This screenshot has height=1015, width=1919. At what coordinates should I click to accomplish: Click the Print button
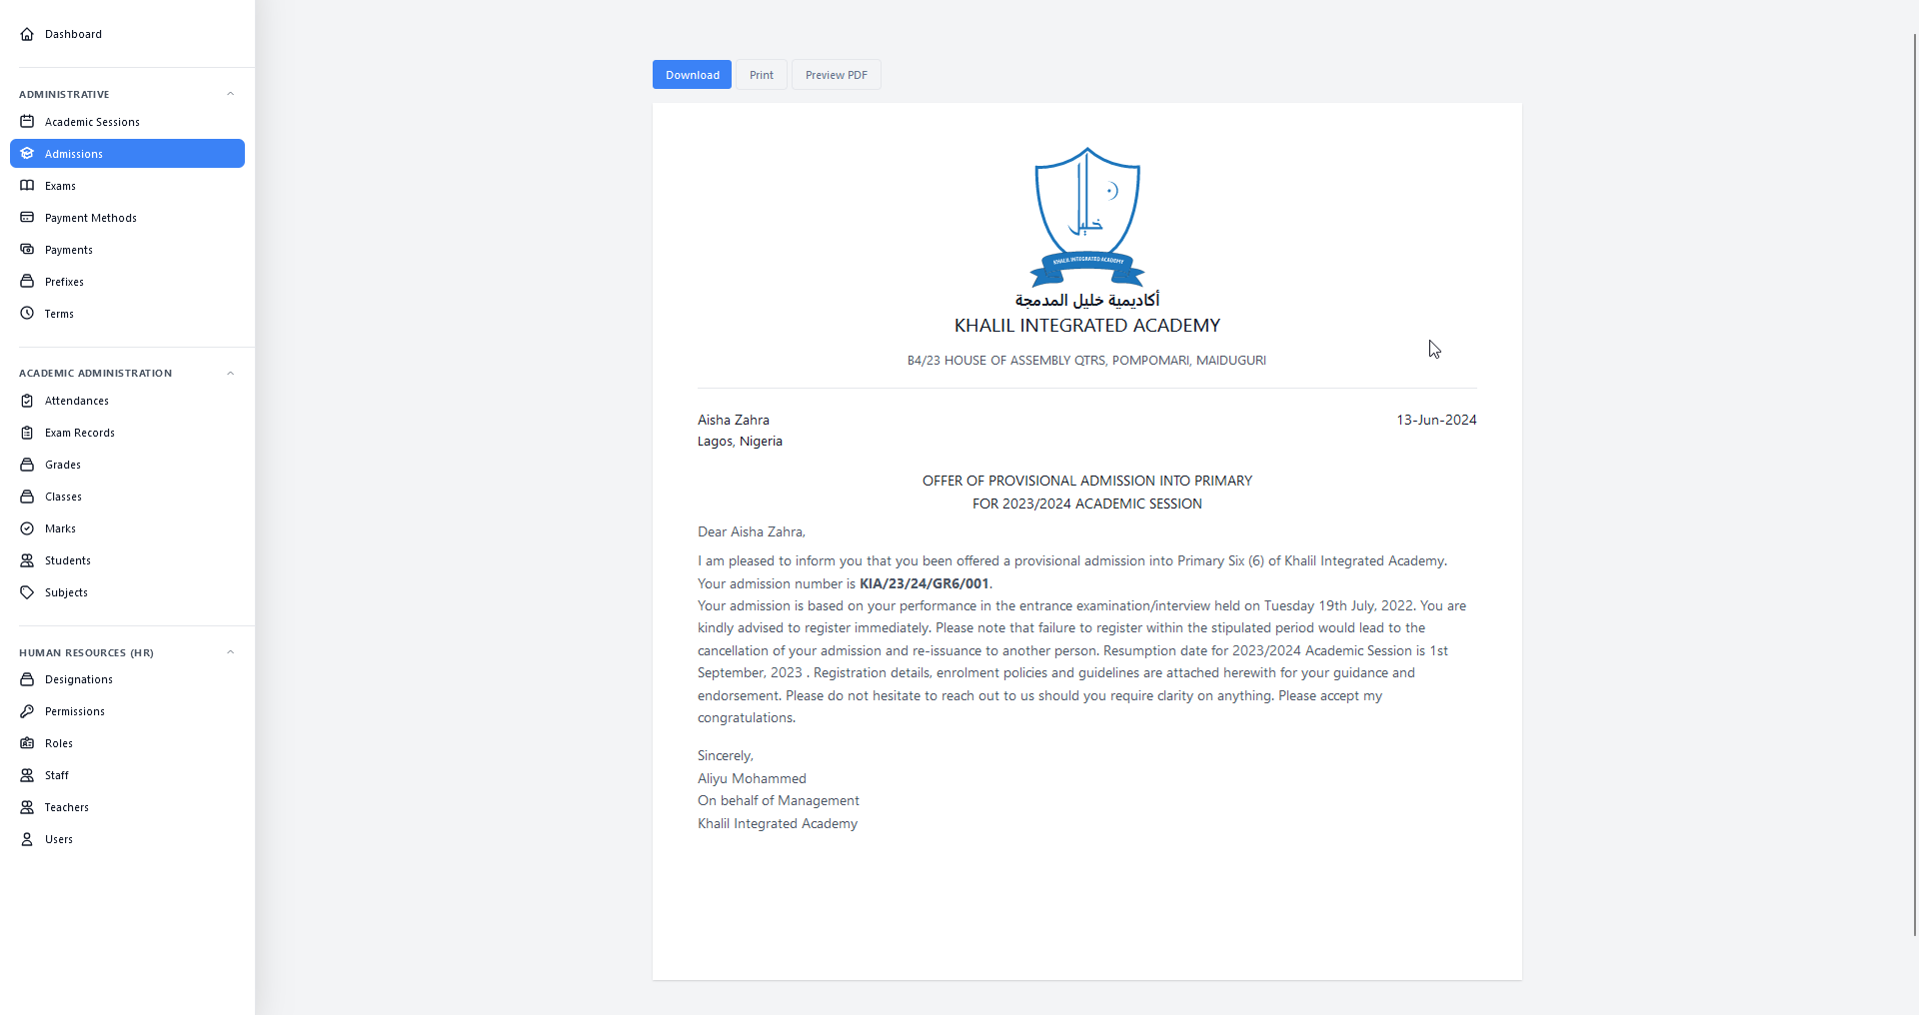pos(761,74)
